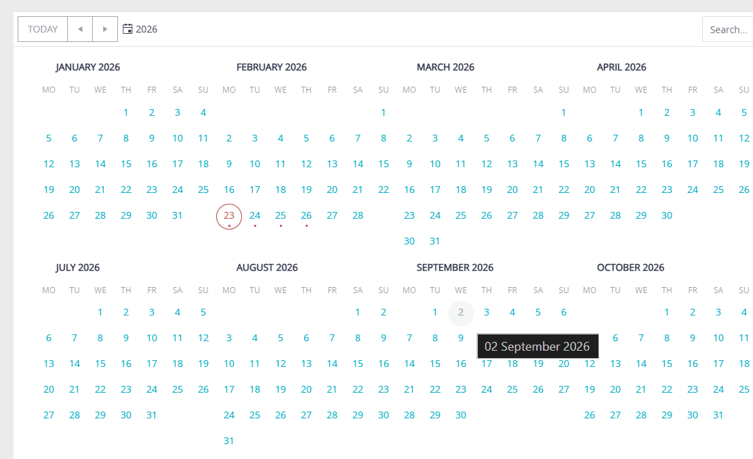The width and height of the screenshot is (753, 459).
Task: Select January 1
Action: tap(126, 112)
